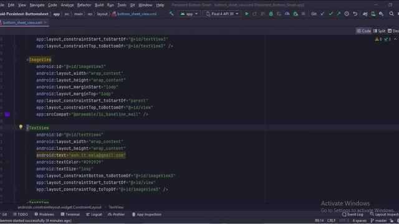Expand the inspection widget chevron arrow

(395, 39)
